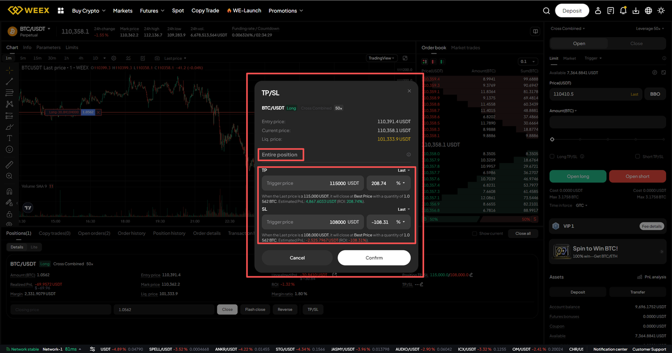Click the SL Trigger price input field
The image size is (672, 353).
(x=312, y=222)
